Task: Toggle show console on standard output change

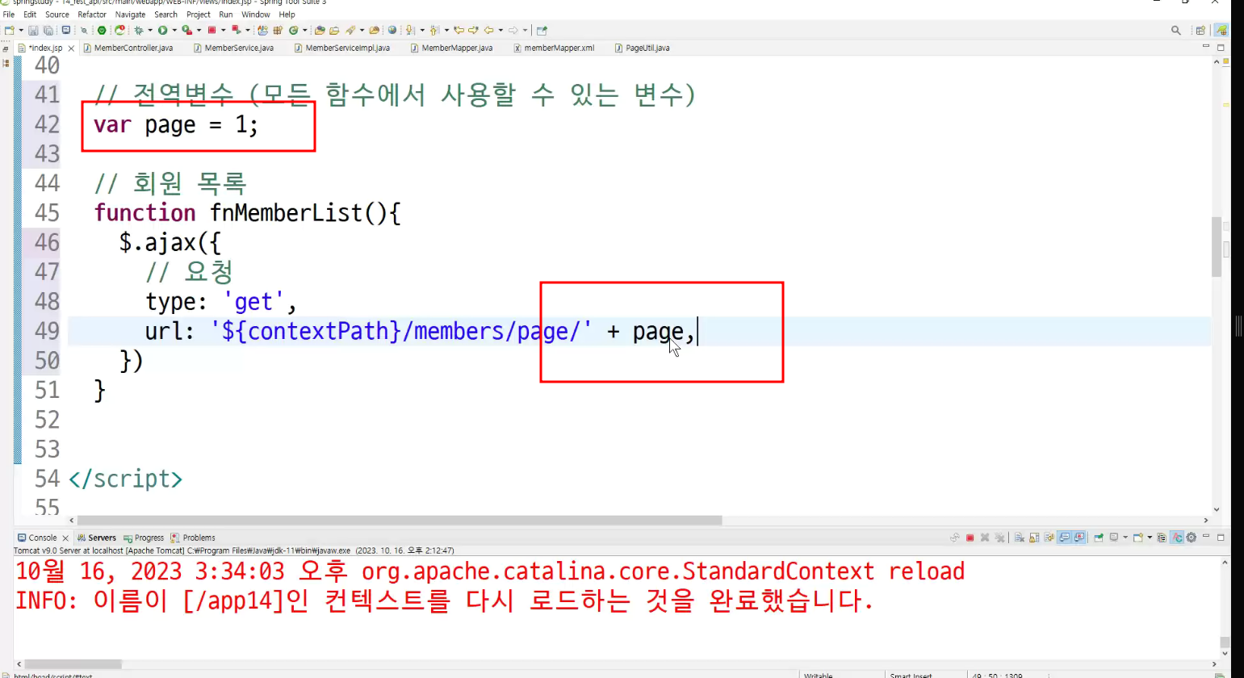Action: click(x=1065, y=538)
